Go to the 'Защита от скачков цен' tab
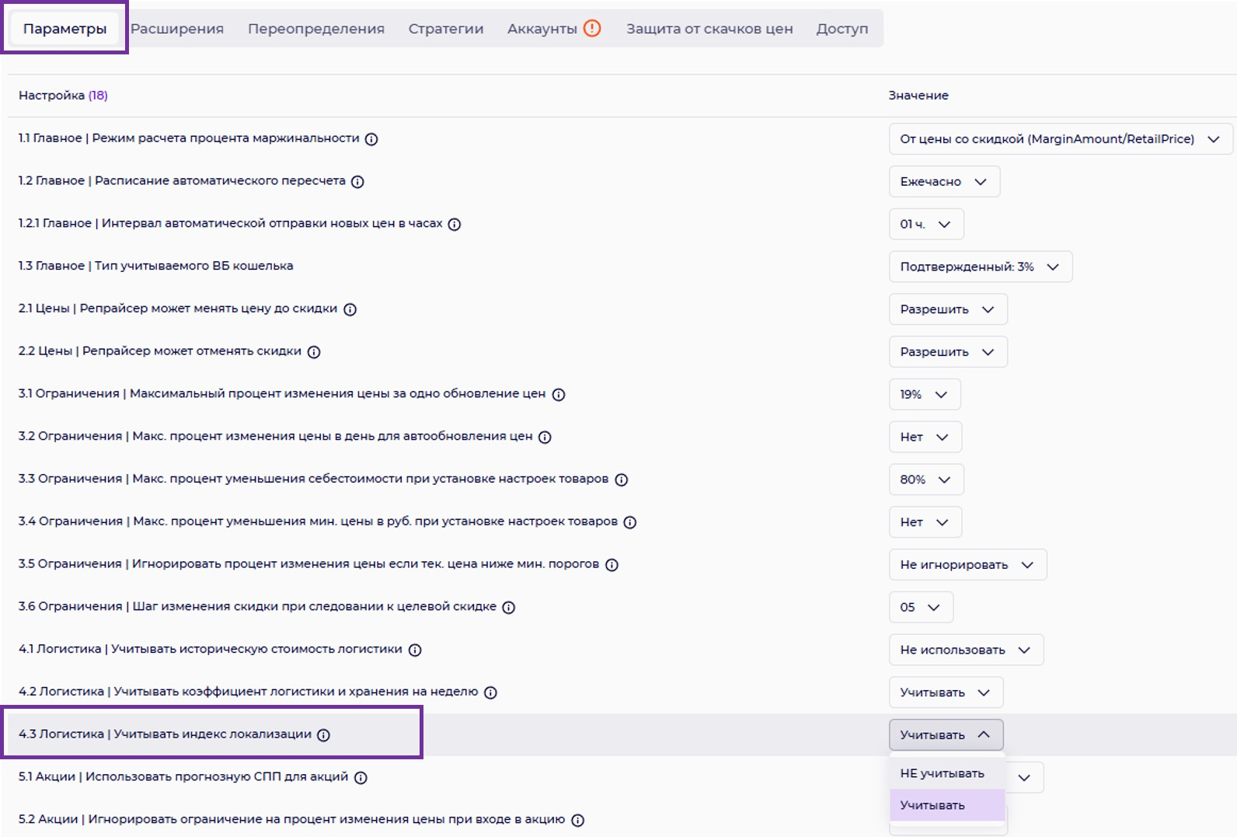 pos(709,29)
